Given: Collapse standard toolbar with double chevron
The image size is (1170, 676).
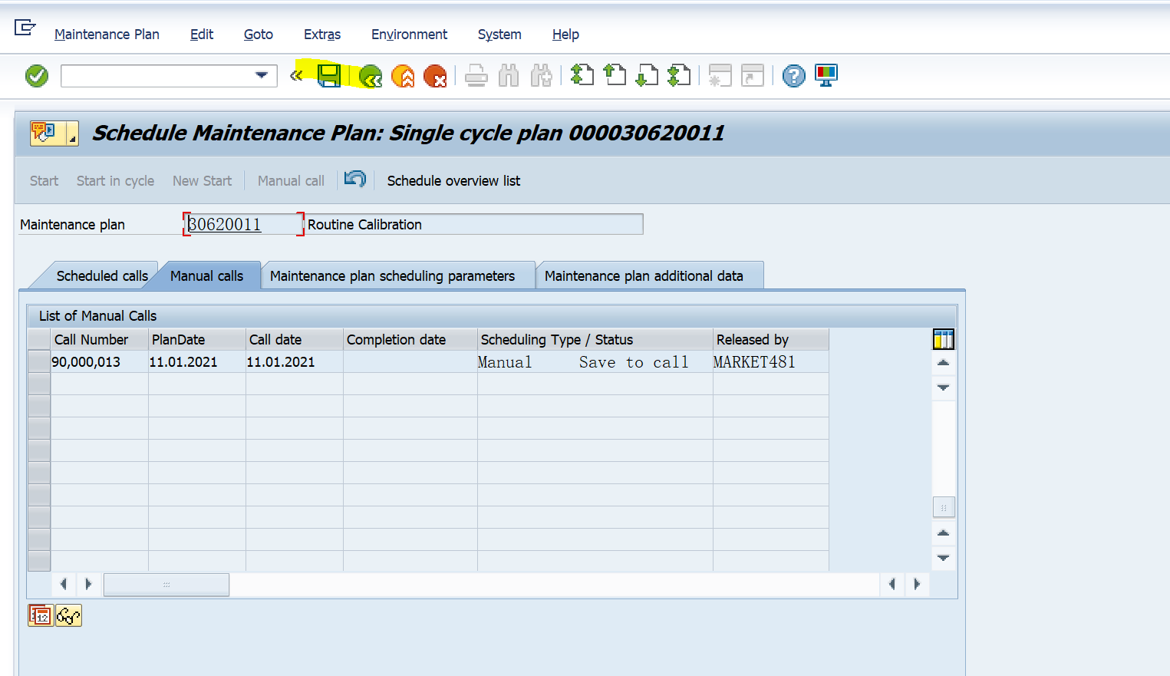Looking at the screenshot, I should [296, 75].
